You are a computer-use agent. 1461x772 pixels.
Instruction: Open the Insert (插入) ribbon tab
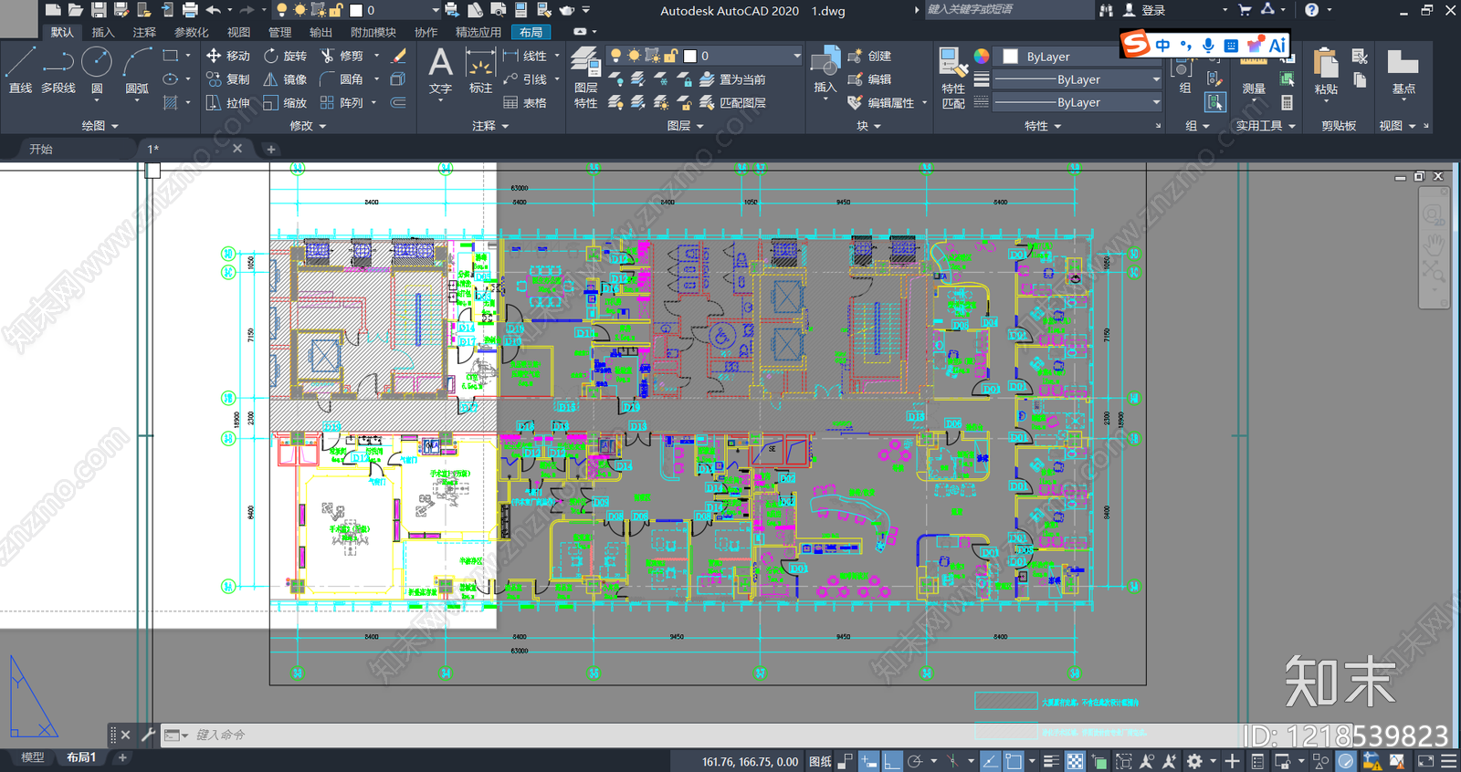pyautogui.click(x=103, y=32)
